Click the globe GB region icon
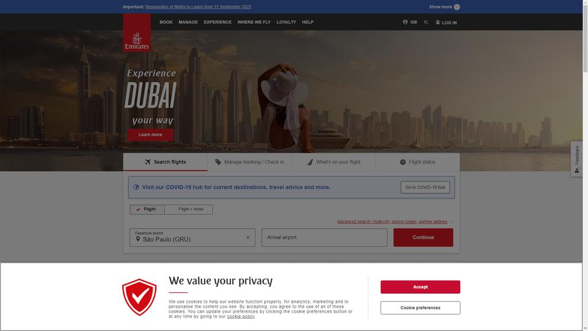 click(405, 22)
